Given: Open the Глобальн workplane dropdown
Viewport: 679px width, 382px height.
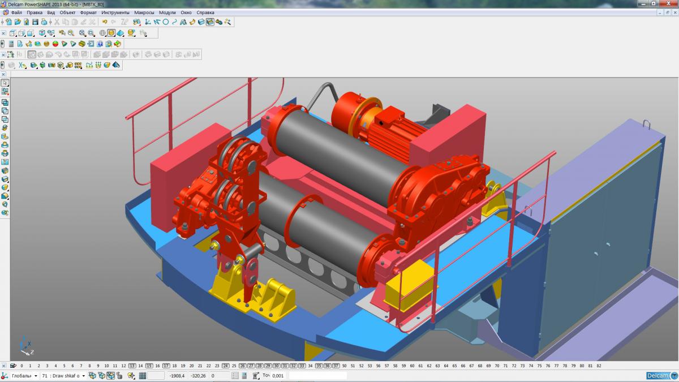Looking at the screenshot, I should click(36, 375).
